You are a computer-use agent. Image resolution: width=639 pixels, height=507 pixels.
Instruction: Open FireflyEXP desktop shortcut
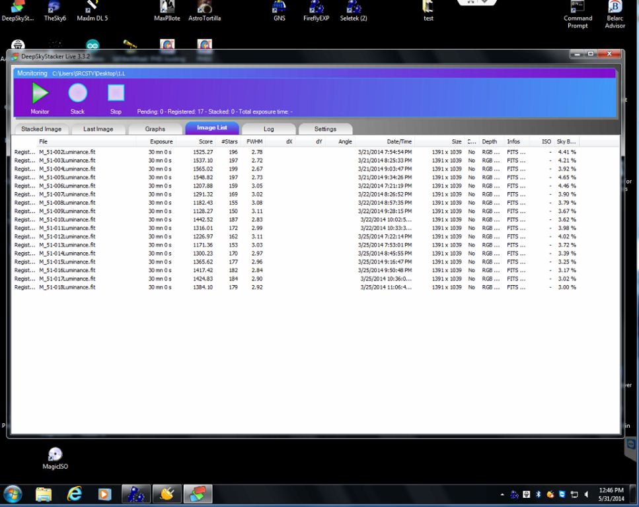pos(317,11)
